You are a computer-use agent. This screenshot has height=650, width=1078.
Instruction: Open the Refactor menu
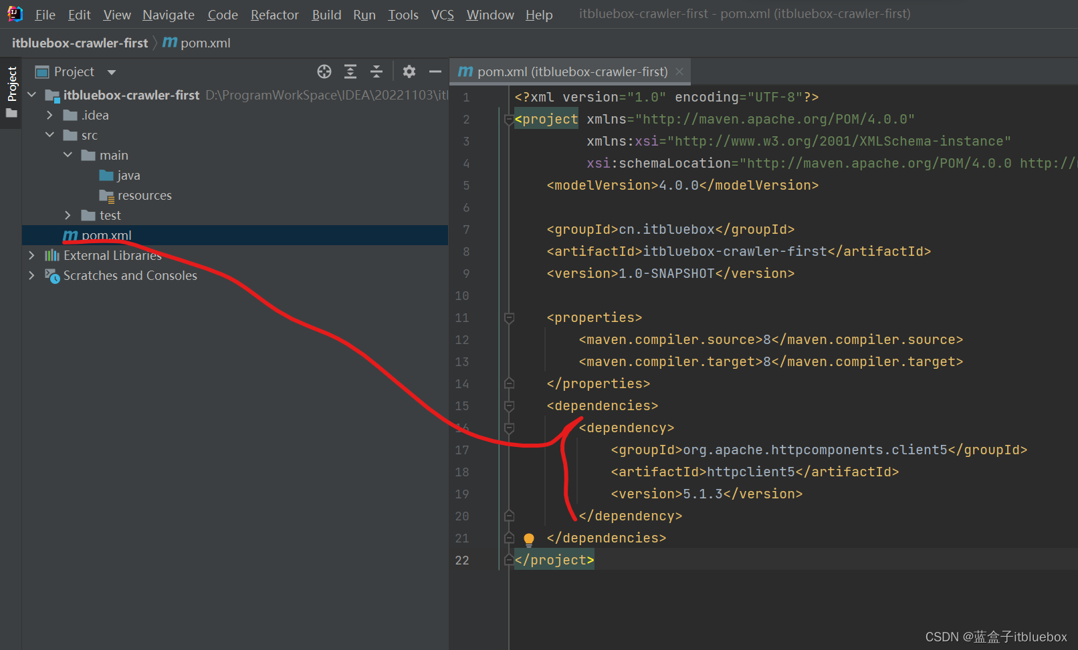[275, 15]
